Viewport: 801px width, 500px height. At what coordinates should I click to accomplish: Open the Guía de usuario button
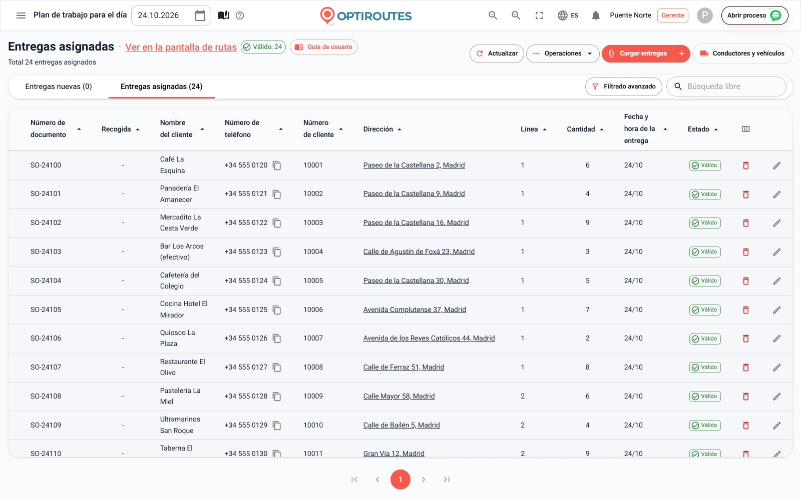point(324,47)
